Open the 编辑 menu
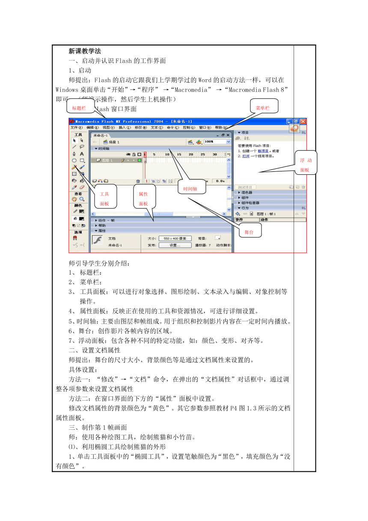Viewport: 368px width, 521px height. pos(92,127)
